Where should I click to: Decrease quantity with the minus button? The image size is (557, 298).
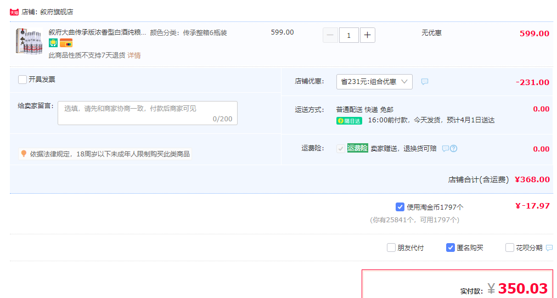click(330, 35)
